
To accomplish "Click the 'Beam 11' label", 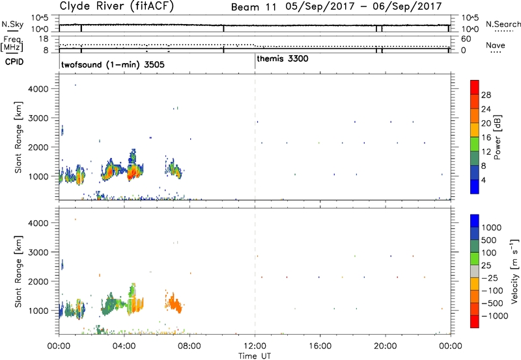I will point(253,7).
